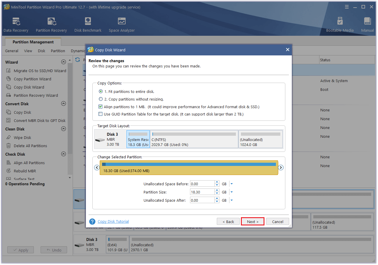
Task: Click Migrate OS to SSD/HD Wizard icon
Action: (9, 71)
